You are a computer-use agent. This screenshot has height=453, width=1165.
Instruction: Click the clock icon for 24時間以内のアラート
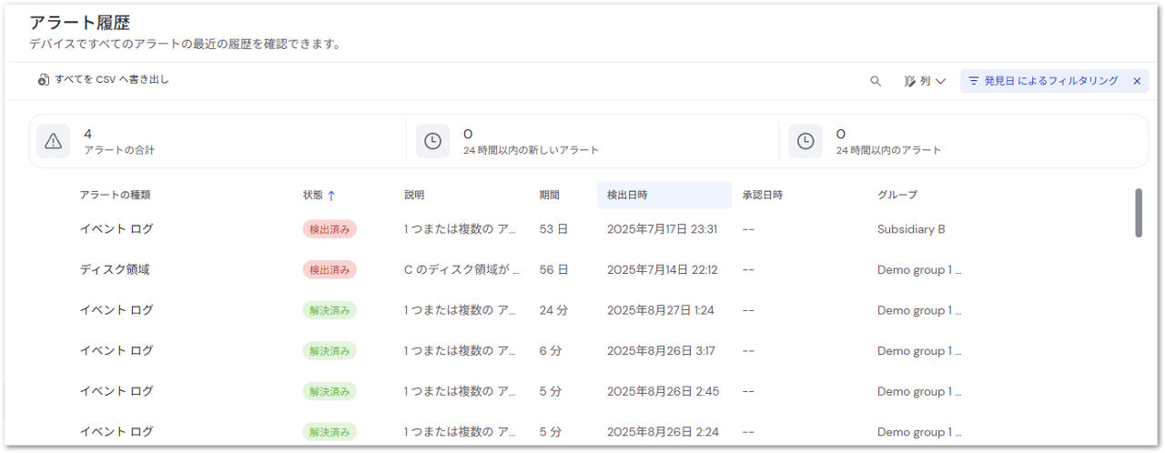point(805,141)
